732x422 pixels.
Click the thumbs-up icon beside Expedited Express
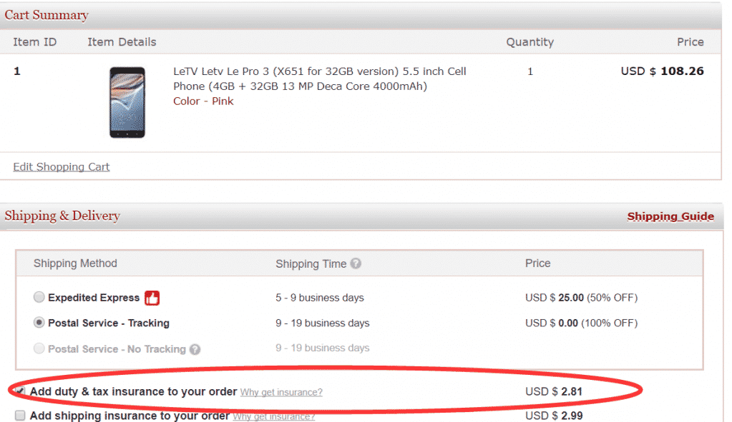point(152,298)
